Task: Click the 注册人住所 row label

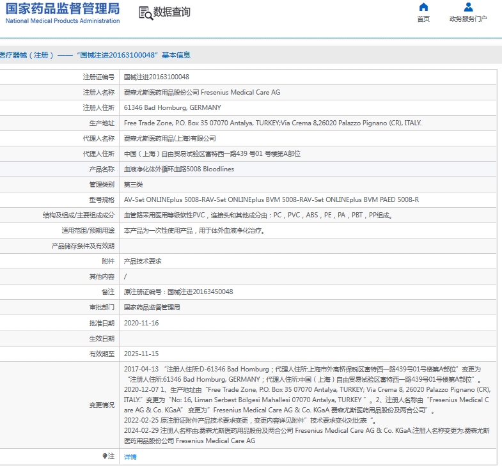Action: coord(98,107)
